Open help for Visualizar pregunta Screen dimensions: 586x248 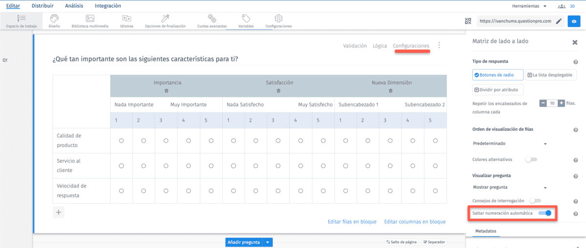click(x=575, y=176)
